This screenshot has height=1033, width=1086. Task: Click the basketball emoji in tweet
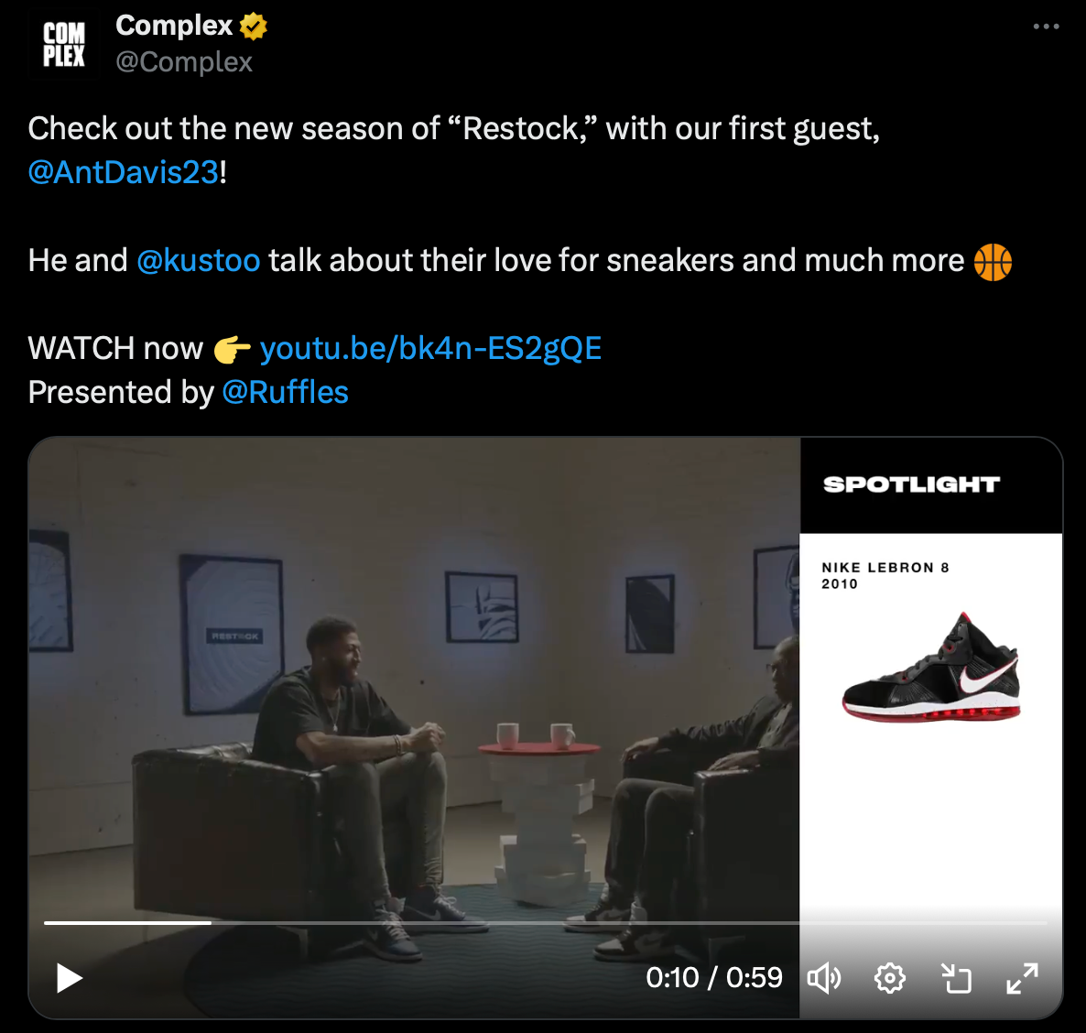(x=993, y=262)
